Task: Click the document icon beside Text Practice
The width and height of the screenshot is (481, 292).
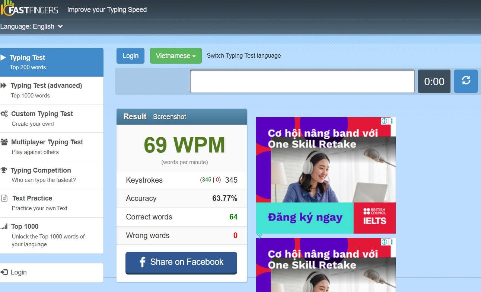Action: click(4, 198)
